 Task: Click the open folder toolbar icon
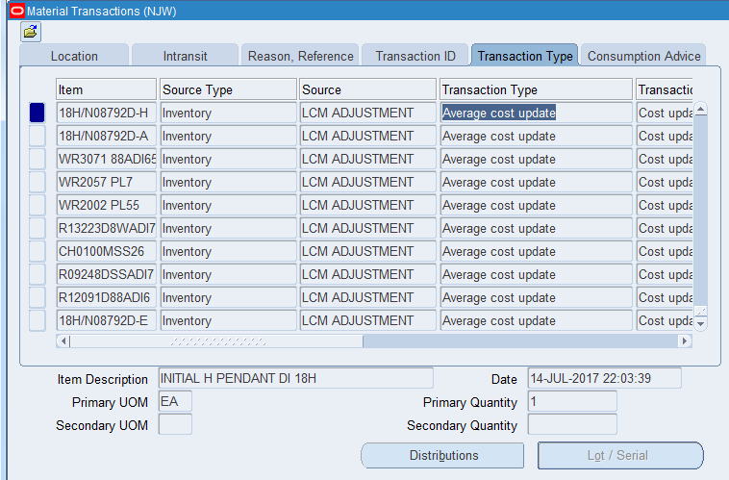click(31, 32)
